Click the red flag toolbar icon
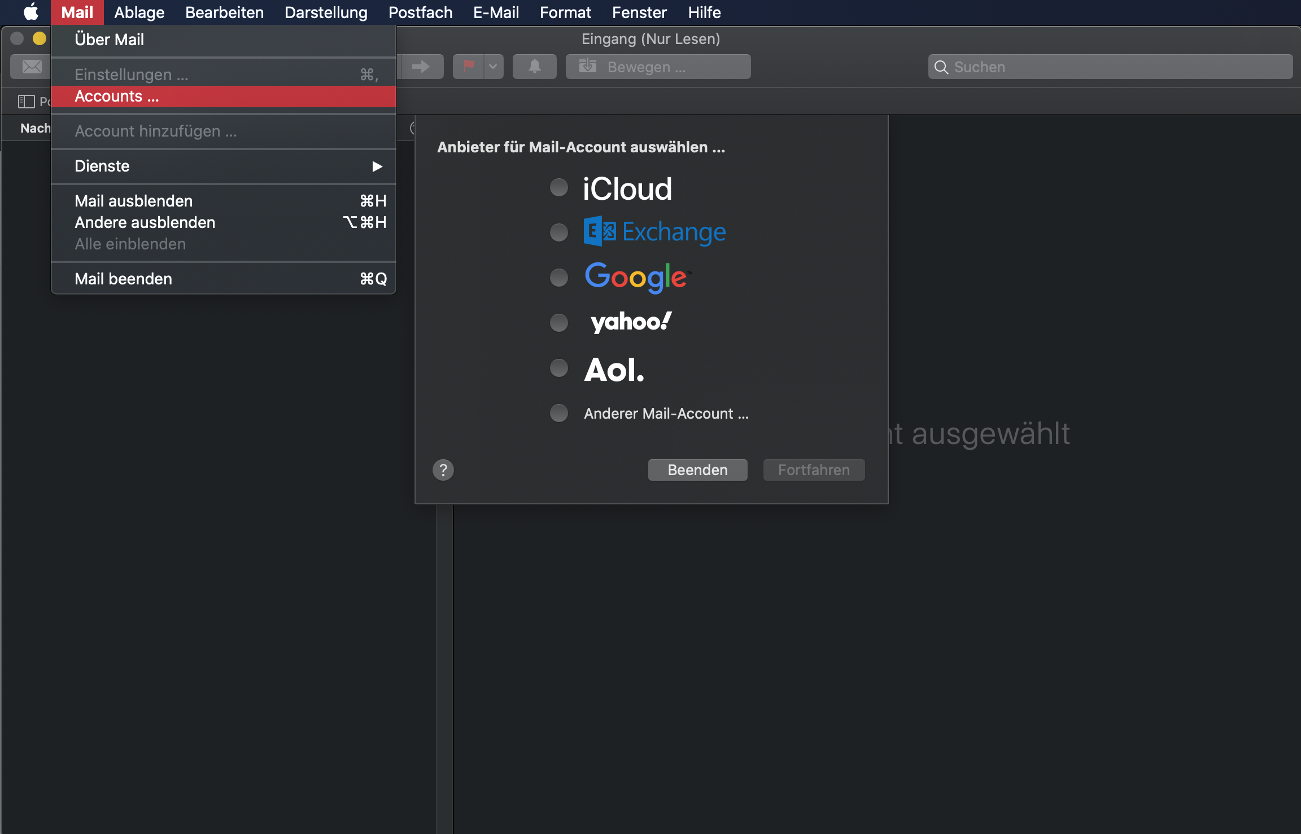 (469, 67)
